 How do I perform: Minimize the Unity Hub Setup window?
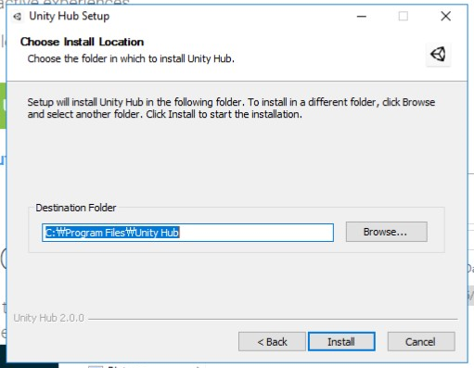click(362, 16)
